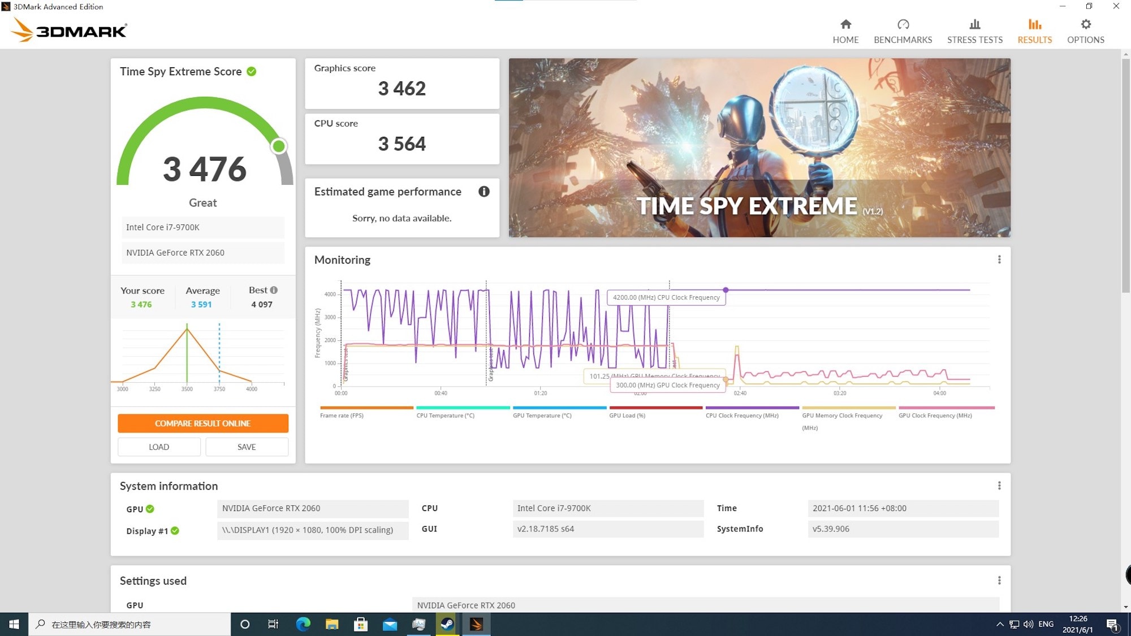Click the 3DMark logo
This screenshot has height=636, width=1131.
(69, 29)
